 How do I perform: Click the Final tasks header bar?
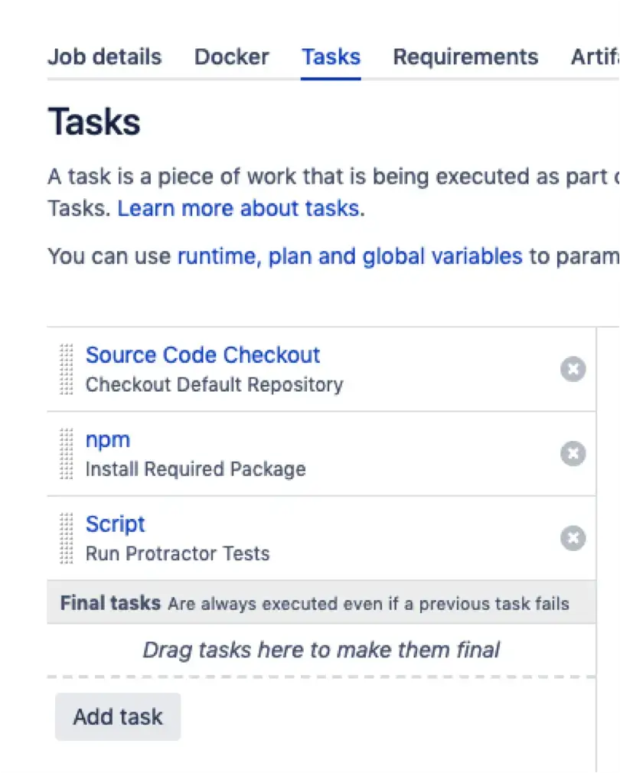(321, 603)
